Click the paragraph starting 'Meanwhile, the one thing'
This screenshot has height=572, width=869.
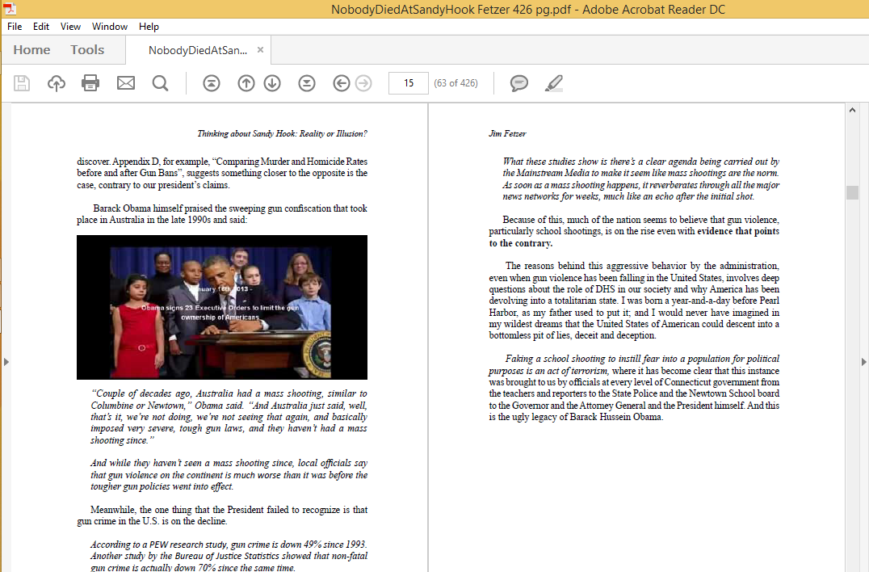(x=221, y=515)
